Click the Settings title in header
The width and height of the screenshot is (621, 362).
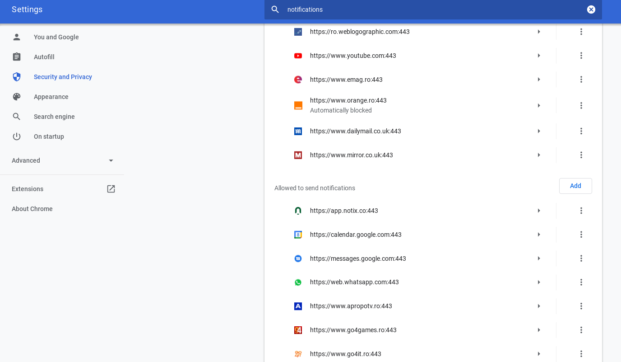click(27, 9)
